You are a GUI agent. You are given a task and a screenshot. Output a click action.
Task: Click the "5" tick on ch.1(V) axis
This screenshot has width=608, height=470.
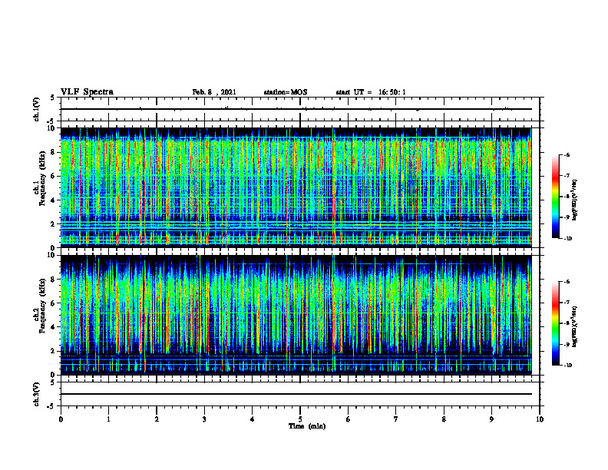(54, 98)
